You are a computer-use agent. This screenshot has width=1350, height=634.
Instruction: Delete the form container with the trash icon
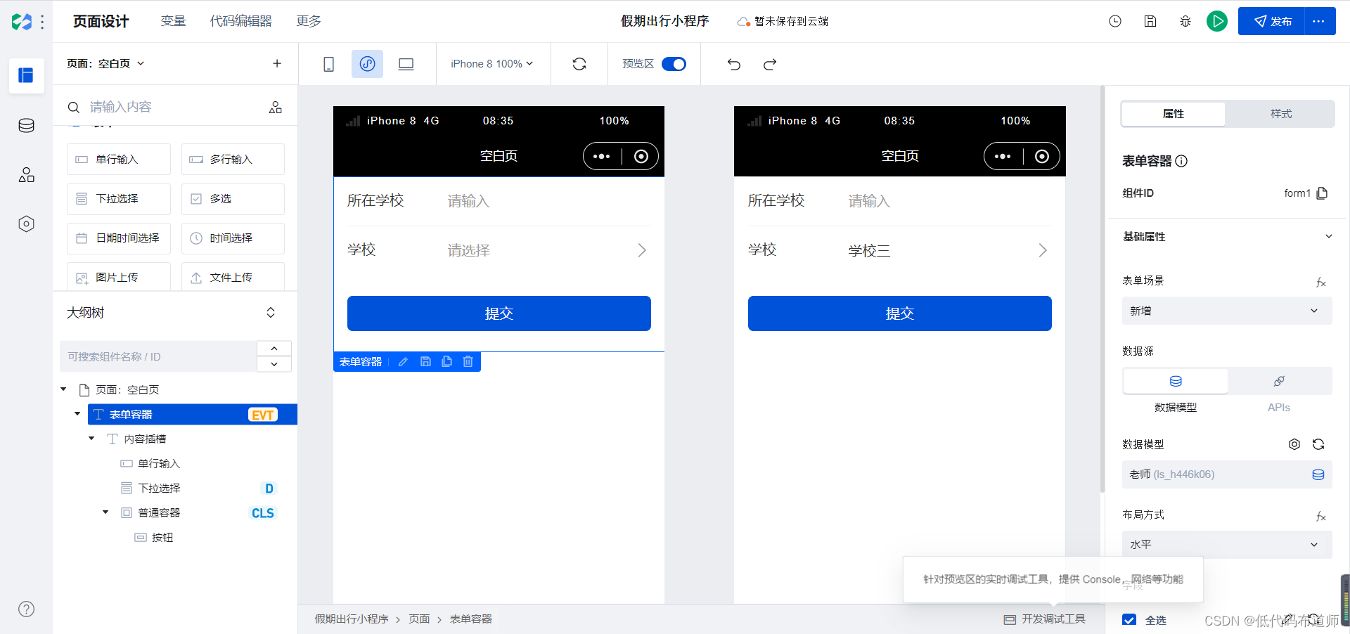pyautogui.click(x=468, y=361)
